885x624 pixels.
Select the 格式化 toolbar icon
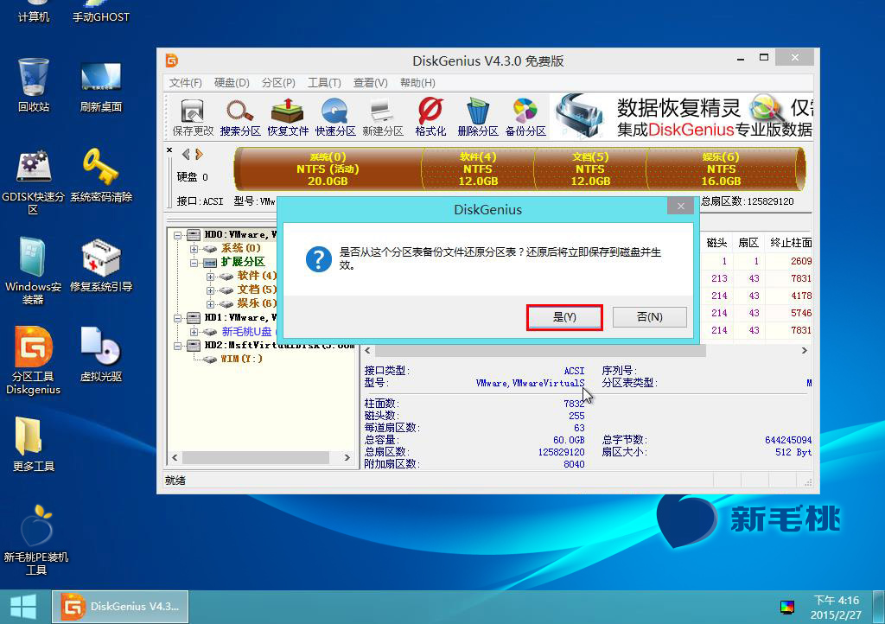click(x=430, y=116)
